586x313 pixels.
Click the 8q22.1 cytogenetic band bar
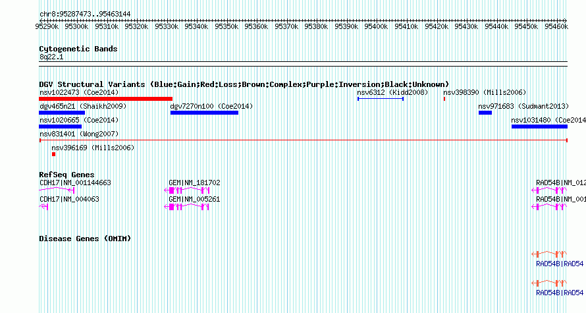pyautogui.click(x=303, y=64)
